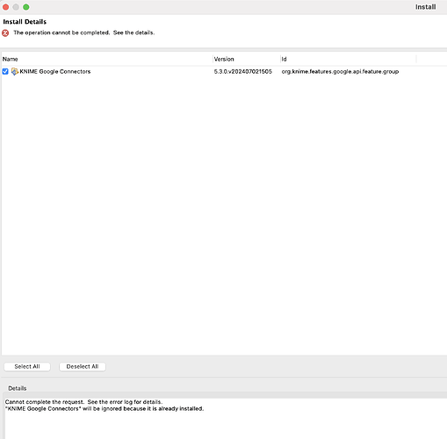Click the Deselect All button
This screenshot has height=439, width=447.
click(x=83, y=366)
